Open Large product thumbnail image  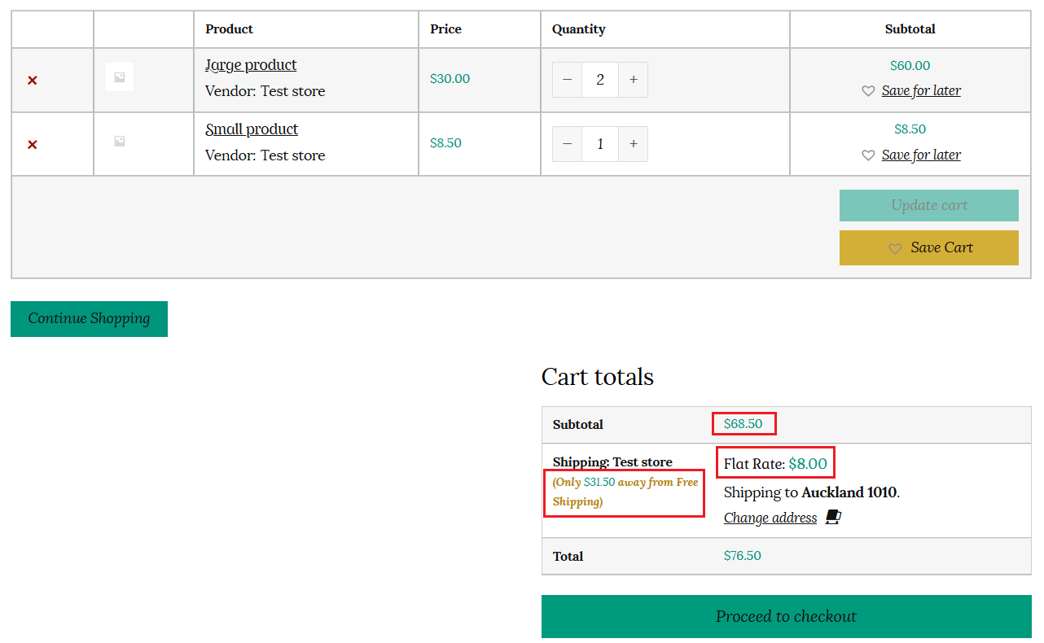point(119,77)
